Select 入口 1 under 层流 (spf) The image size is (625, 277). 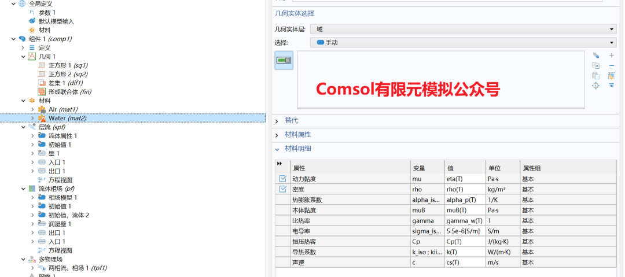(x=57, y=162)
